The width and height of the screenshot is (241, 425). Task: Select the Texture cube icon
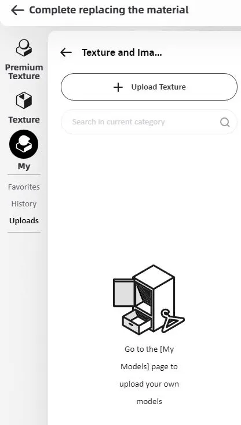[x=24, y=100]
